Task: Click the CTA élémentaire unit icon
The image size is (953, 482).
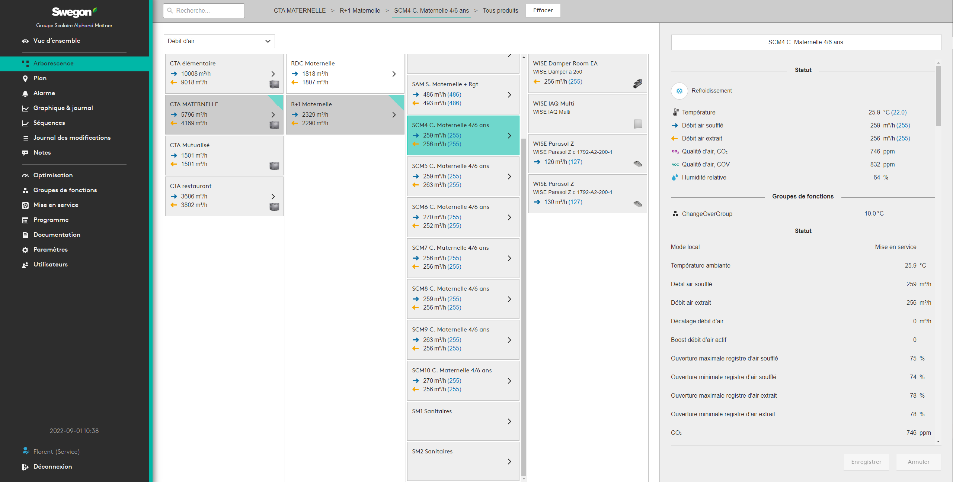Action: tap(274, 84)
